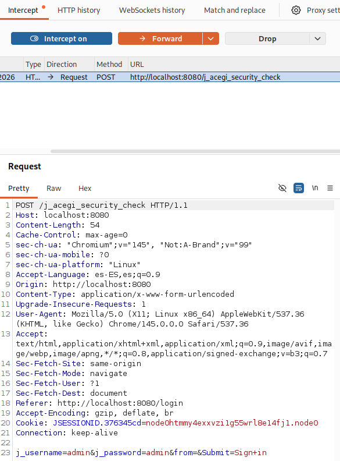Screen dimensions: 340x461
Task: Open the Request viewer hamburger menu
Action: [x=330, y=188]
